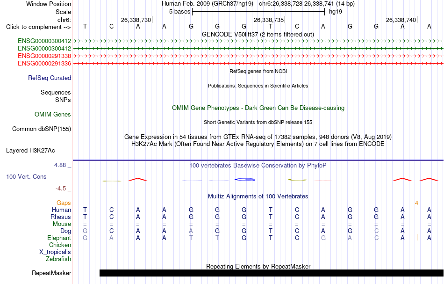
Task: Select the Rhesus species row label
Action: [x=61, y=217]
